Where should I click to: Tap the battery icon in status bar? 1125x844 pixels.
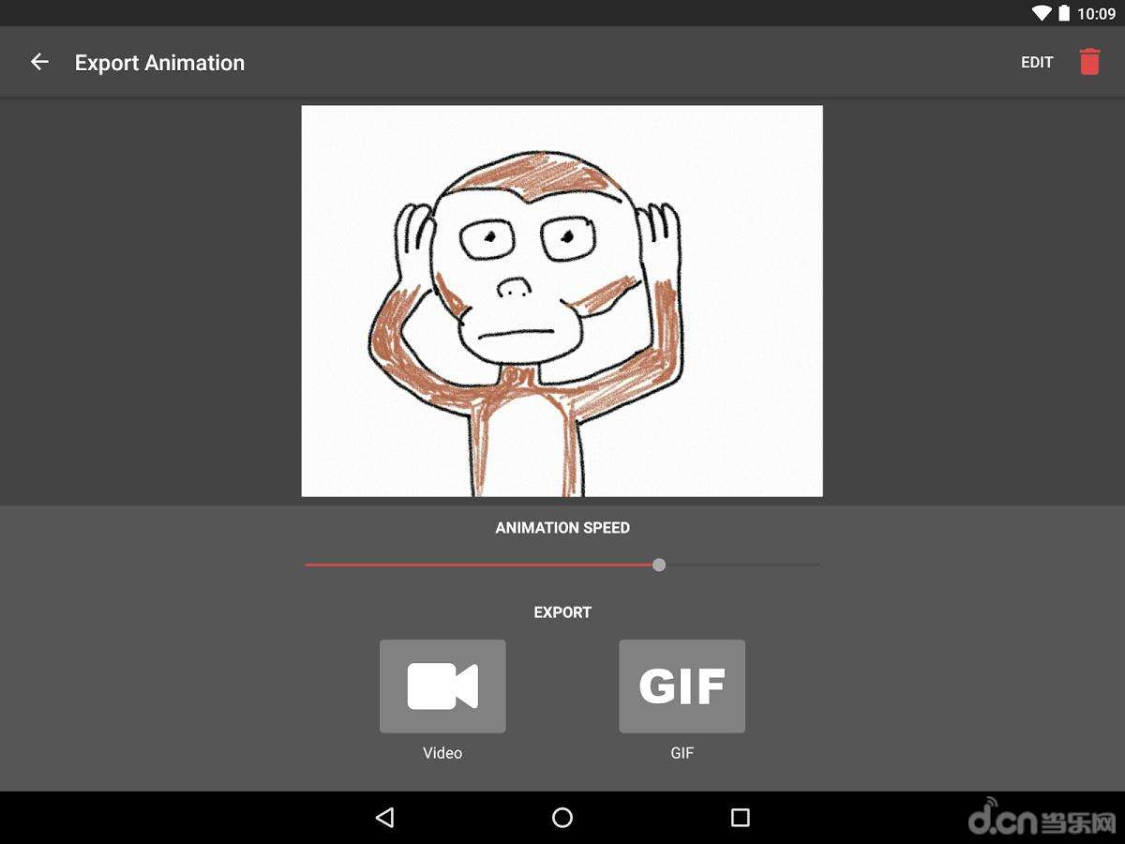coord(1064,13)
